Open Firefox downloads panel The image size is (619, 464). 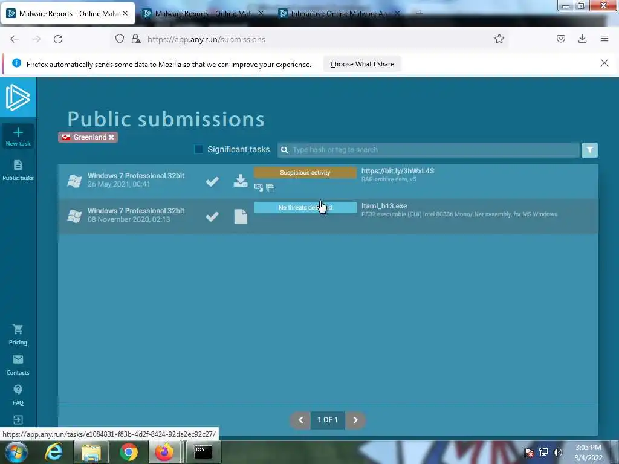click(x=582, y=39)
